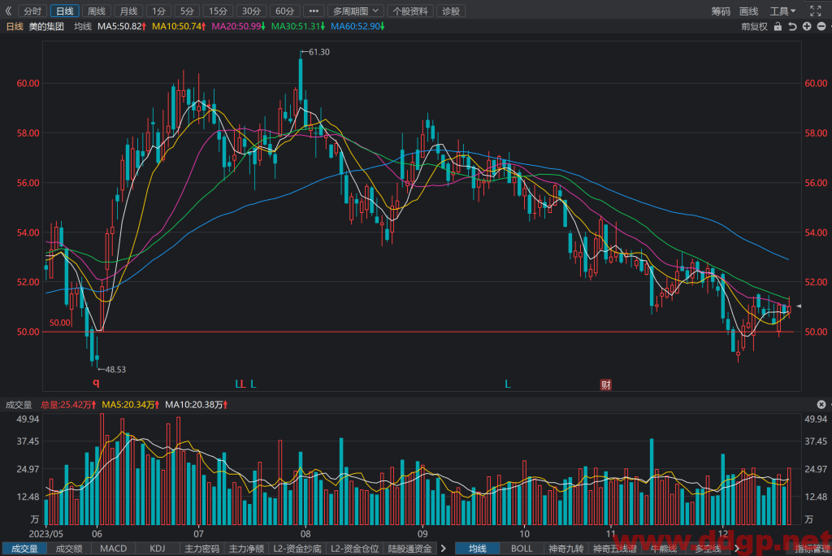Activate the 画线 drawing tools
832x556 pixels.
pos(748,11)
